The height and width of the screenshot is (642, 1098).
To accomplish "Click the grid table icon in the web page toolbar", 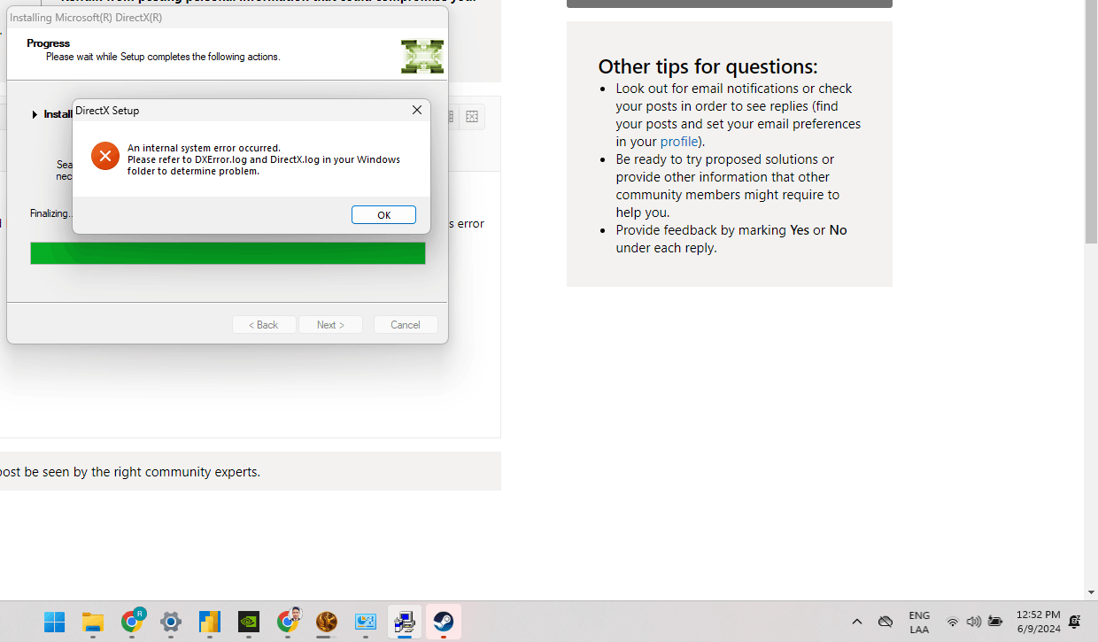I will [x=472, y=117].
